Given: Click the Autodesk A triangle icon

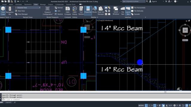Looking at the screenshot, I should (x=169, y=1).
